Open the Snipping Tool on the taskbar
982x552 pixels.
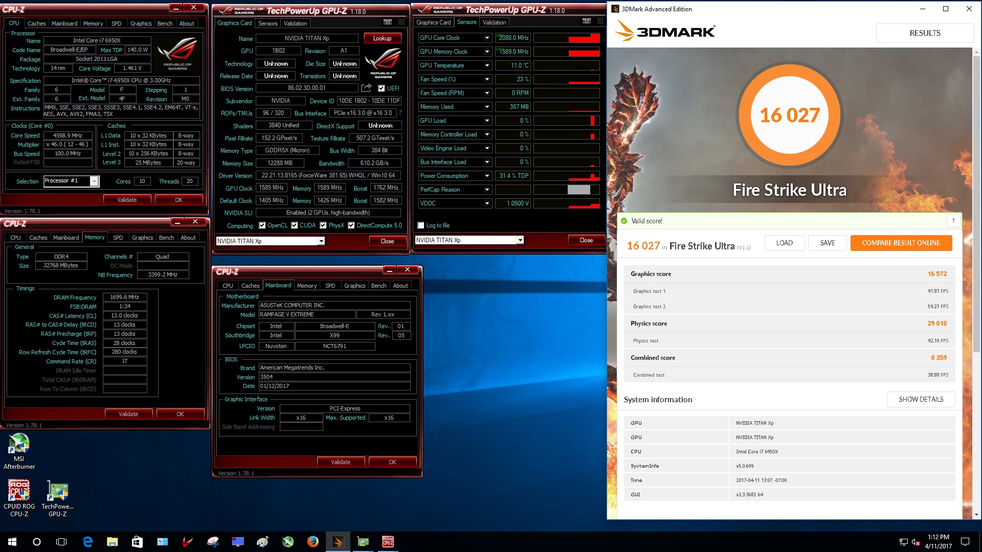pos(213,542)
